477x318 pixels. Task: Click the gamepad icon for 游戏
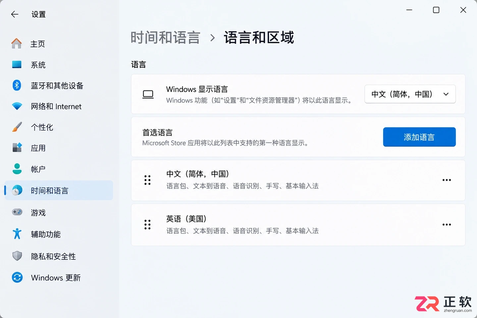click(x=17, y=212)
